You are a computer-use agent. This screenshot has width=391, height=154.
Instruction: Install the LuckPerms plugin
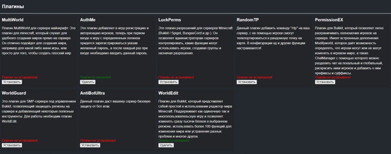[x=168, y=82]
